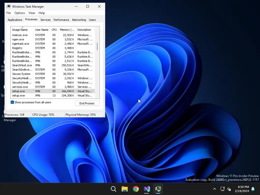Select the ngen.exe process
This screenshot has height=195, width=260.
pos(53,39)
